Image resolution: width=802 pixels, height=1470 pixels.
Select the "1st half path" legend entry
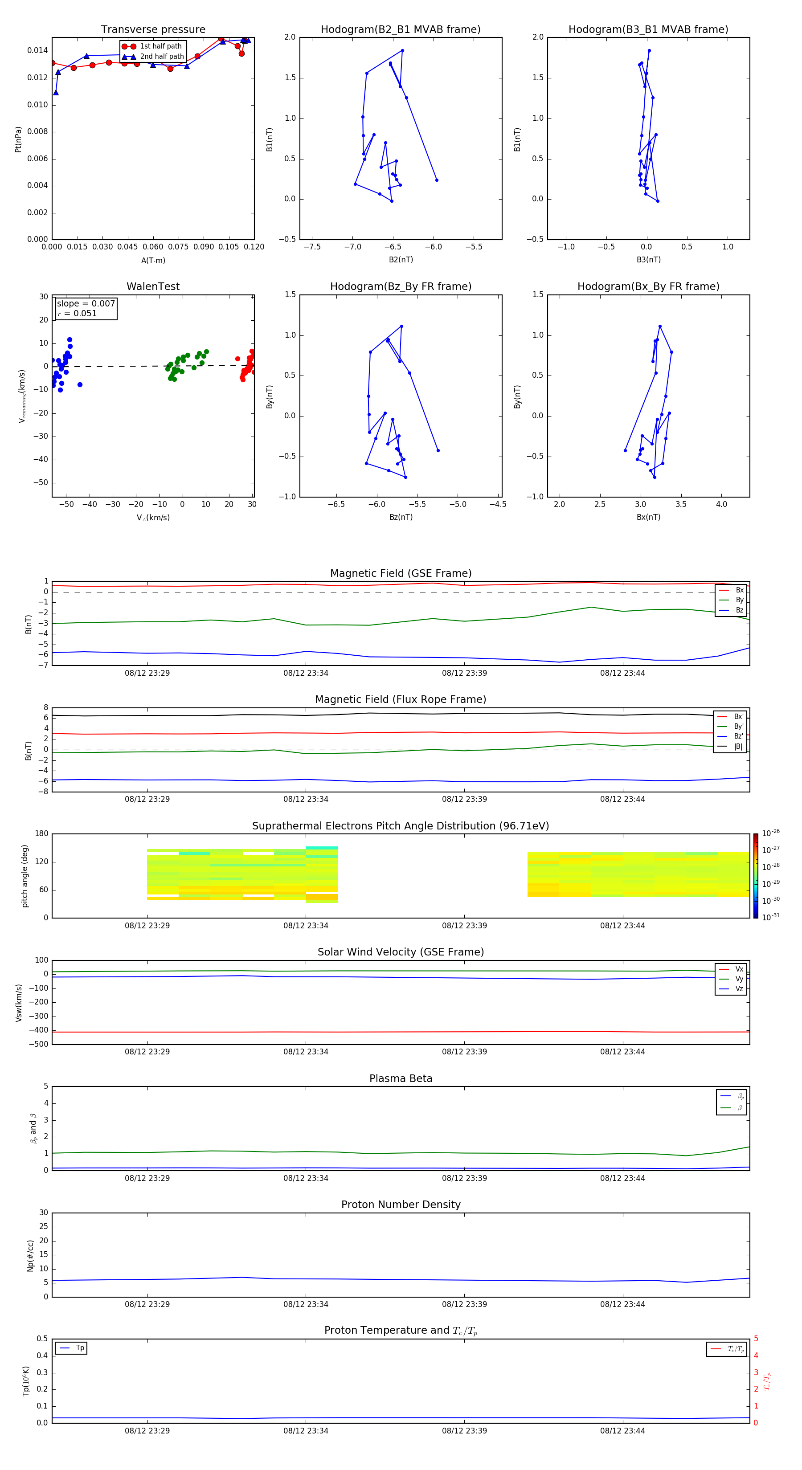click(x=152, y=46)
